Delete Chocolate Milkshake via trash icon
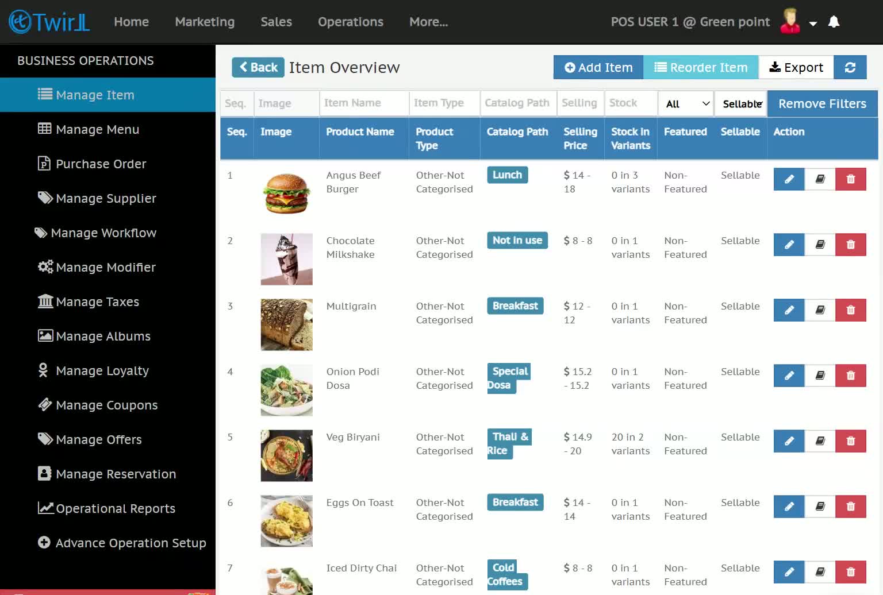The height and width of the screenshot is (595, 883). tap(851, 245)
